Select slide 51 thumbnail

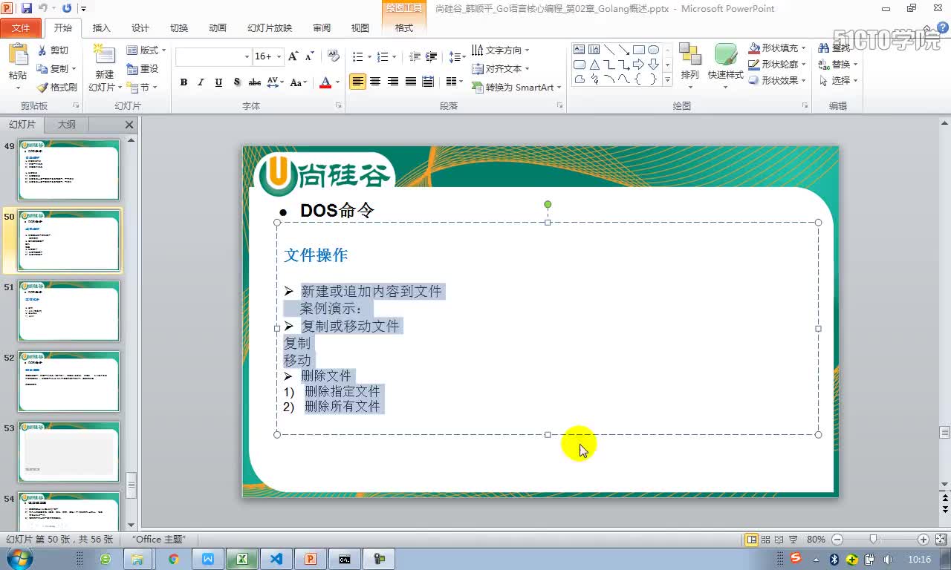click(x=68, y=311)
